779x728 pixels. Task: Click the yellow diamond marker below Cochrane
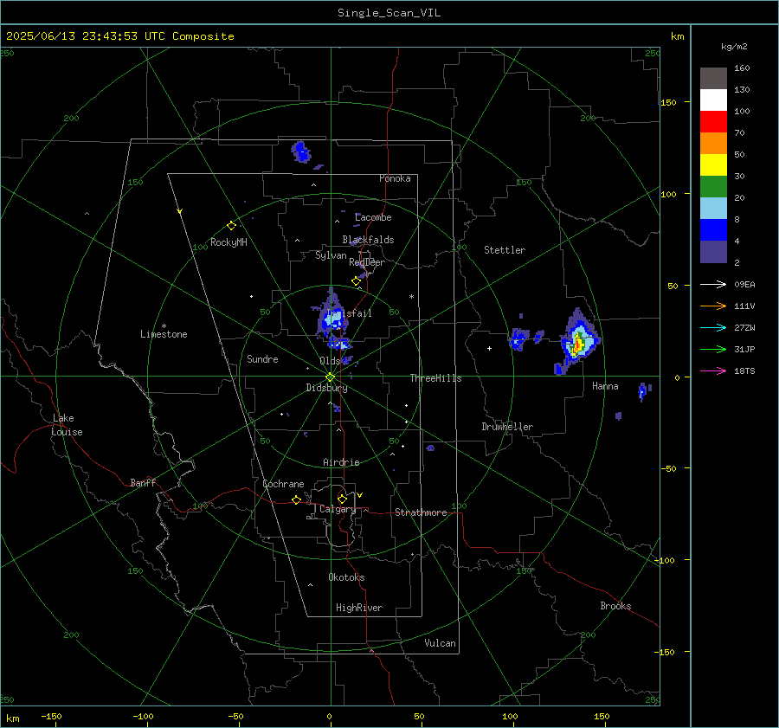(296, 499)
